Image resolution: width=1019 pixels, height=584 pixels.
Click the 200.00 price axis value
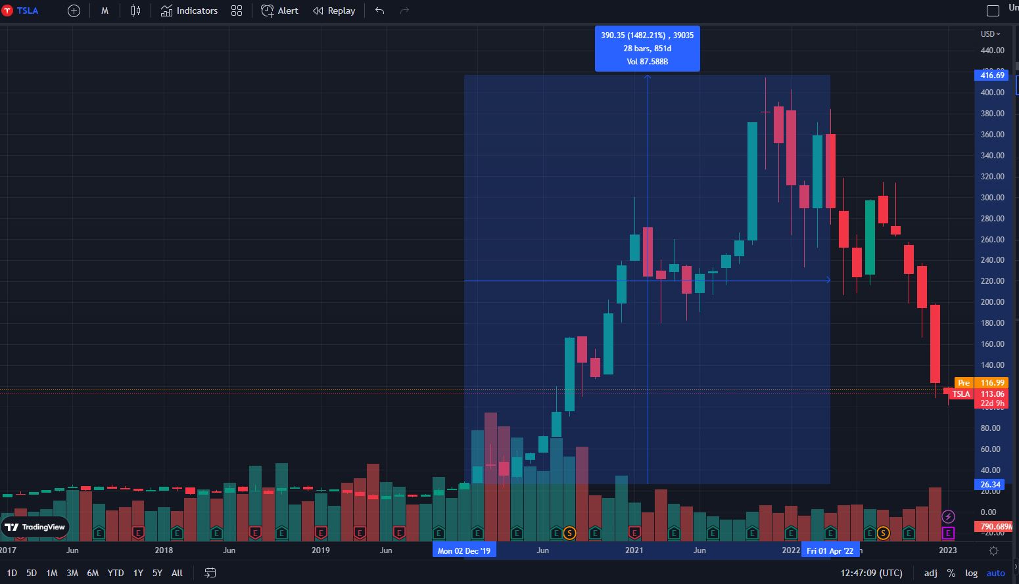pyautogui.click(x=992, y=302)
